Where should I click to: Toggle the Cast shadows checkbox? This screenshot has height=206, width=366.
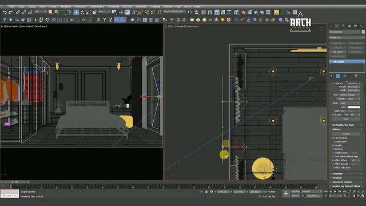tap(333, 138)
